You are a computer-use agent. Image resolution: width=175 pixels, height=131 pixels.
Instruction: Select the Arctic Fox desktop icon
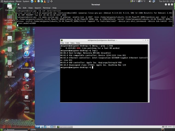(x=27, y=76)
